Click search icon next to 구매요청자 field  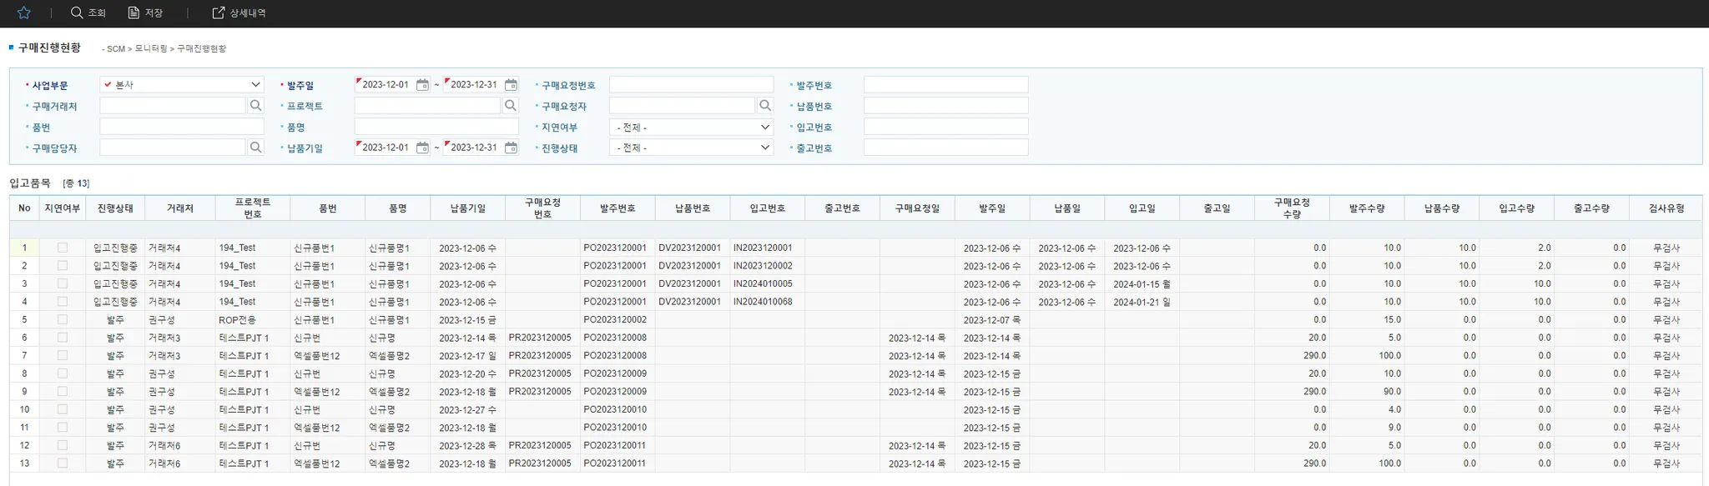765,106
